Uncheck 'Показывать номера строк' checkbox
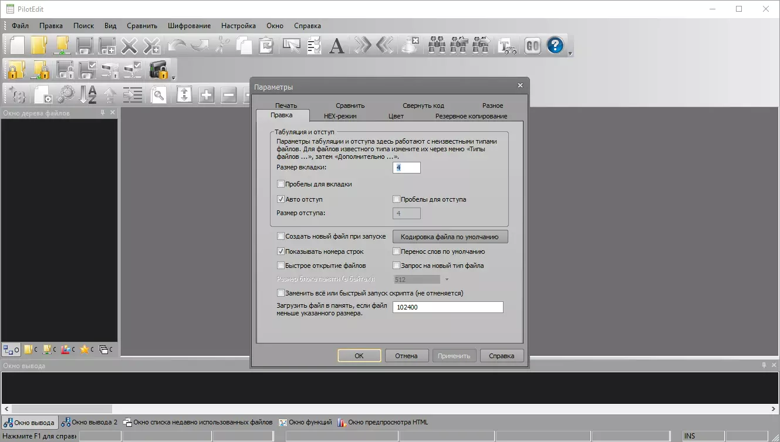This screenshot has width=780, height=442. tap(281, 251)
